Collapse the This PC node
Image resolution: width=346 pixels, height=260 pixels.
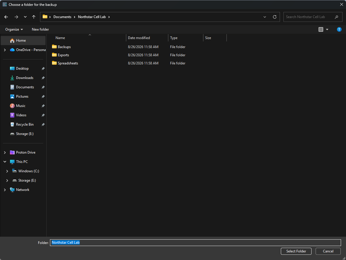[5, 162]
